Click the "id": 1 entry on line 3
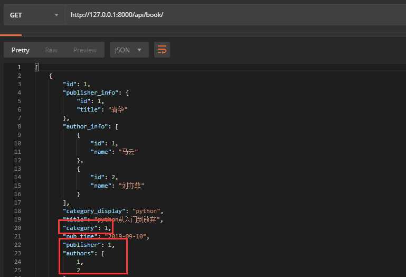The image size is (406, 277). coord(77,84)
